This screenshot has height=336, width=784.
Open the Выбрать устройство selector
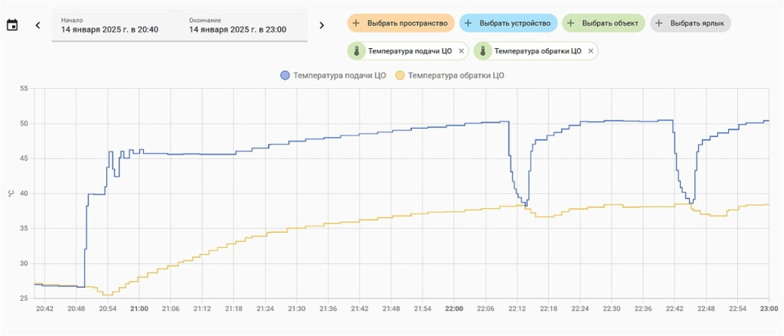(508, 23)
